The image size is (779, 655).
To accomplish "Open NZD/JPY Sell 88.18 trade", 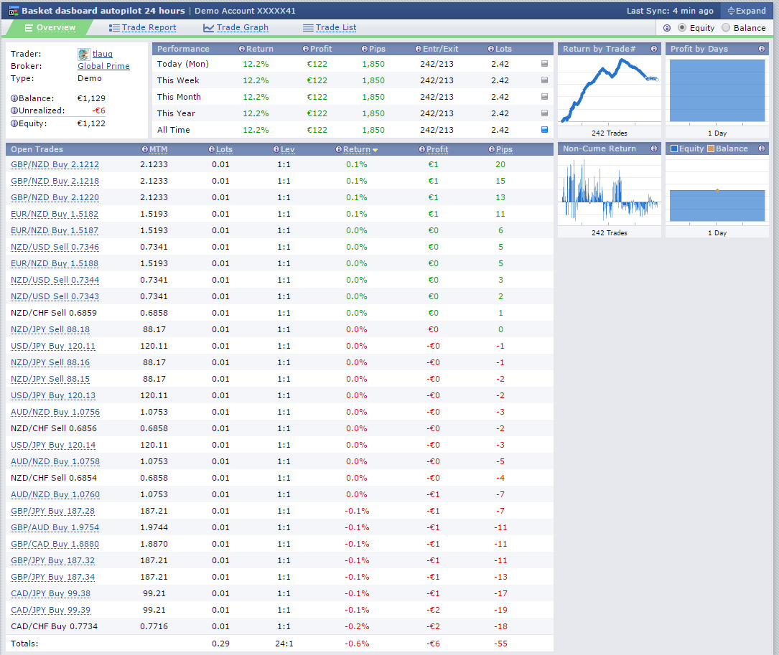I will [x=50, y=330].
